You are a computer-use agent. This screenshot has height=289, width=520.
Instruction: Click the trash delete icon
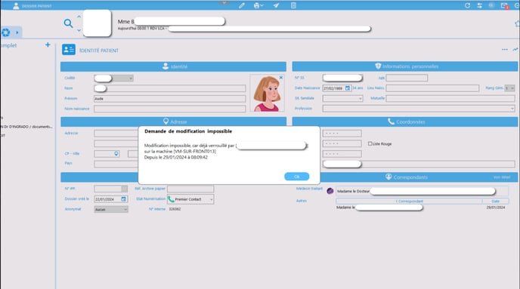pos(293,5)
